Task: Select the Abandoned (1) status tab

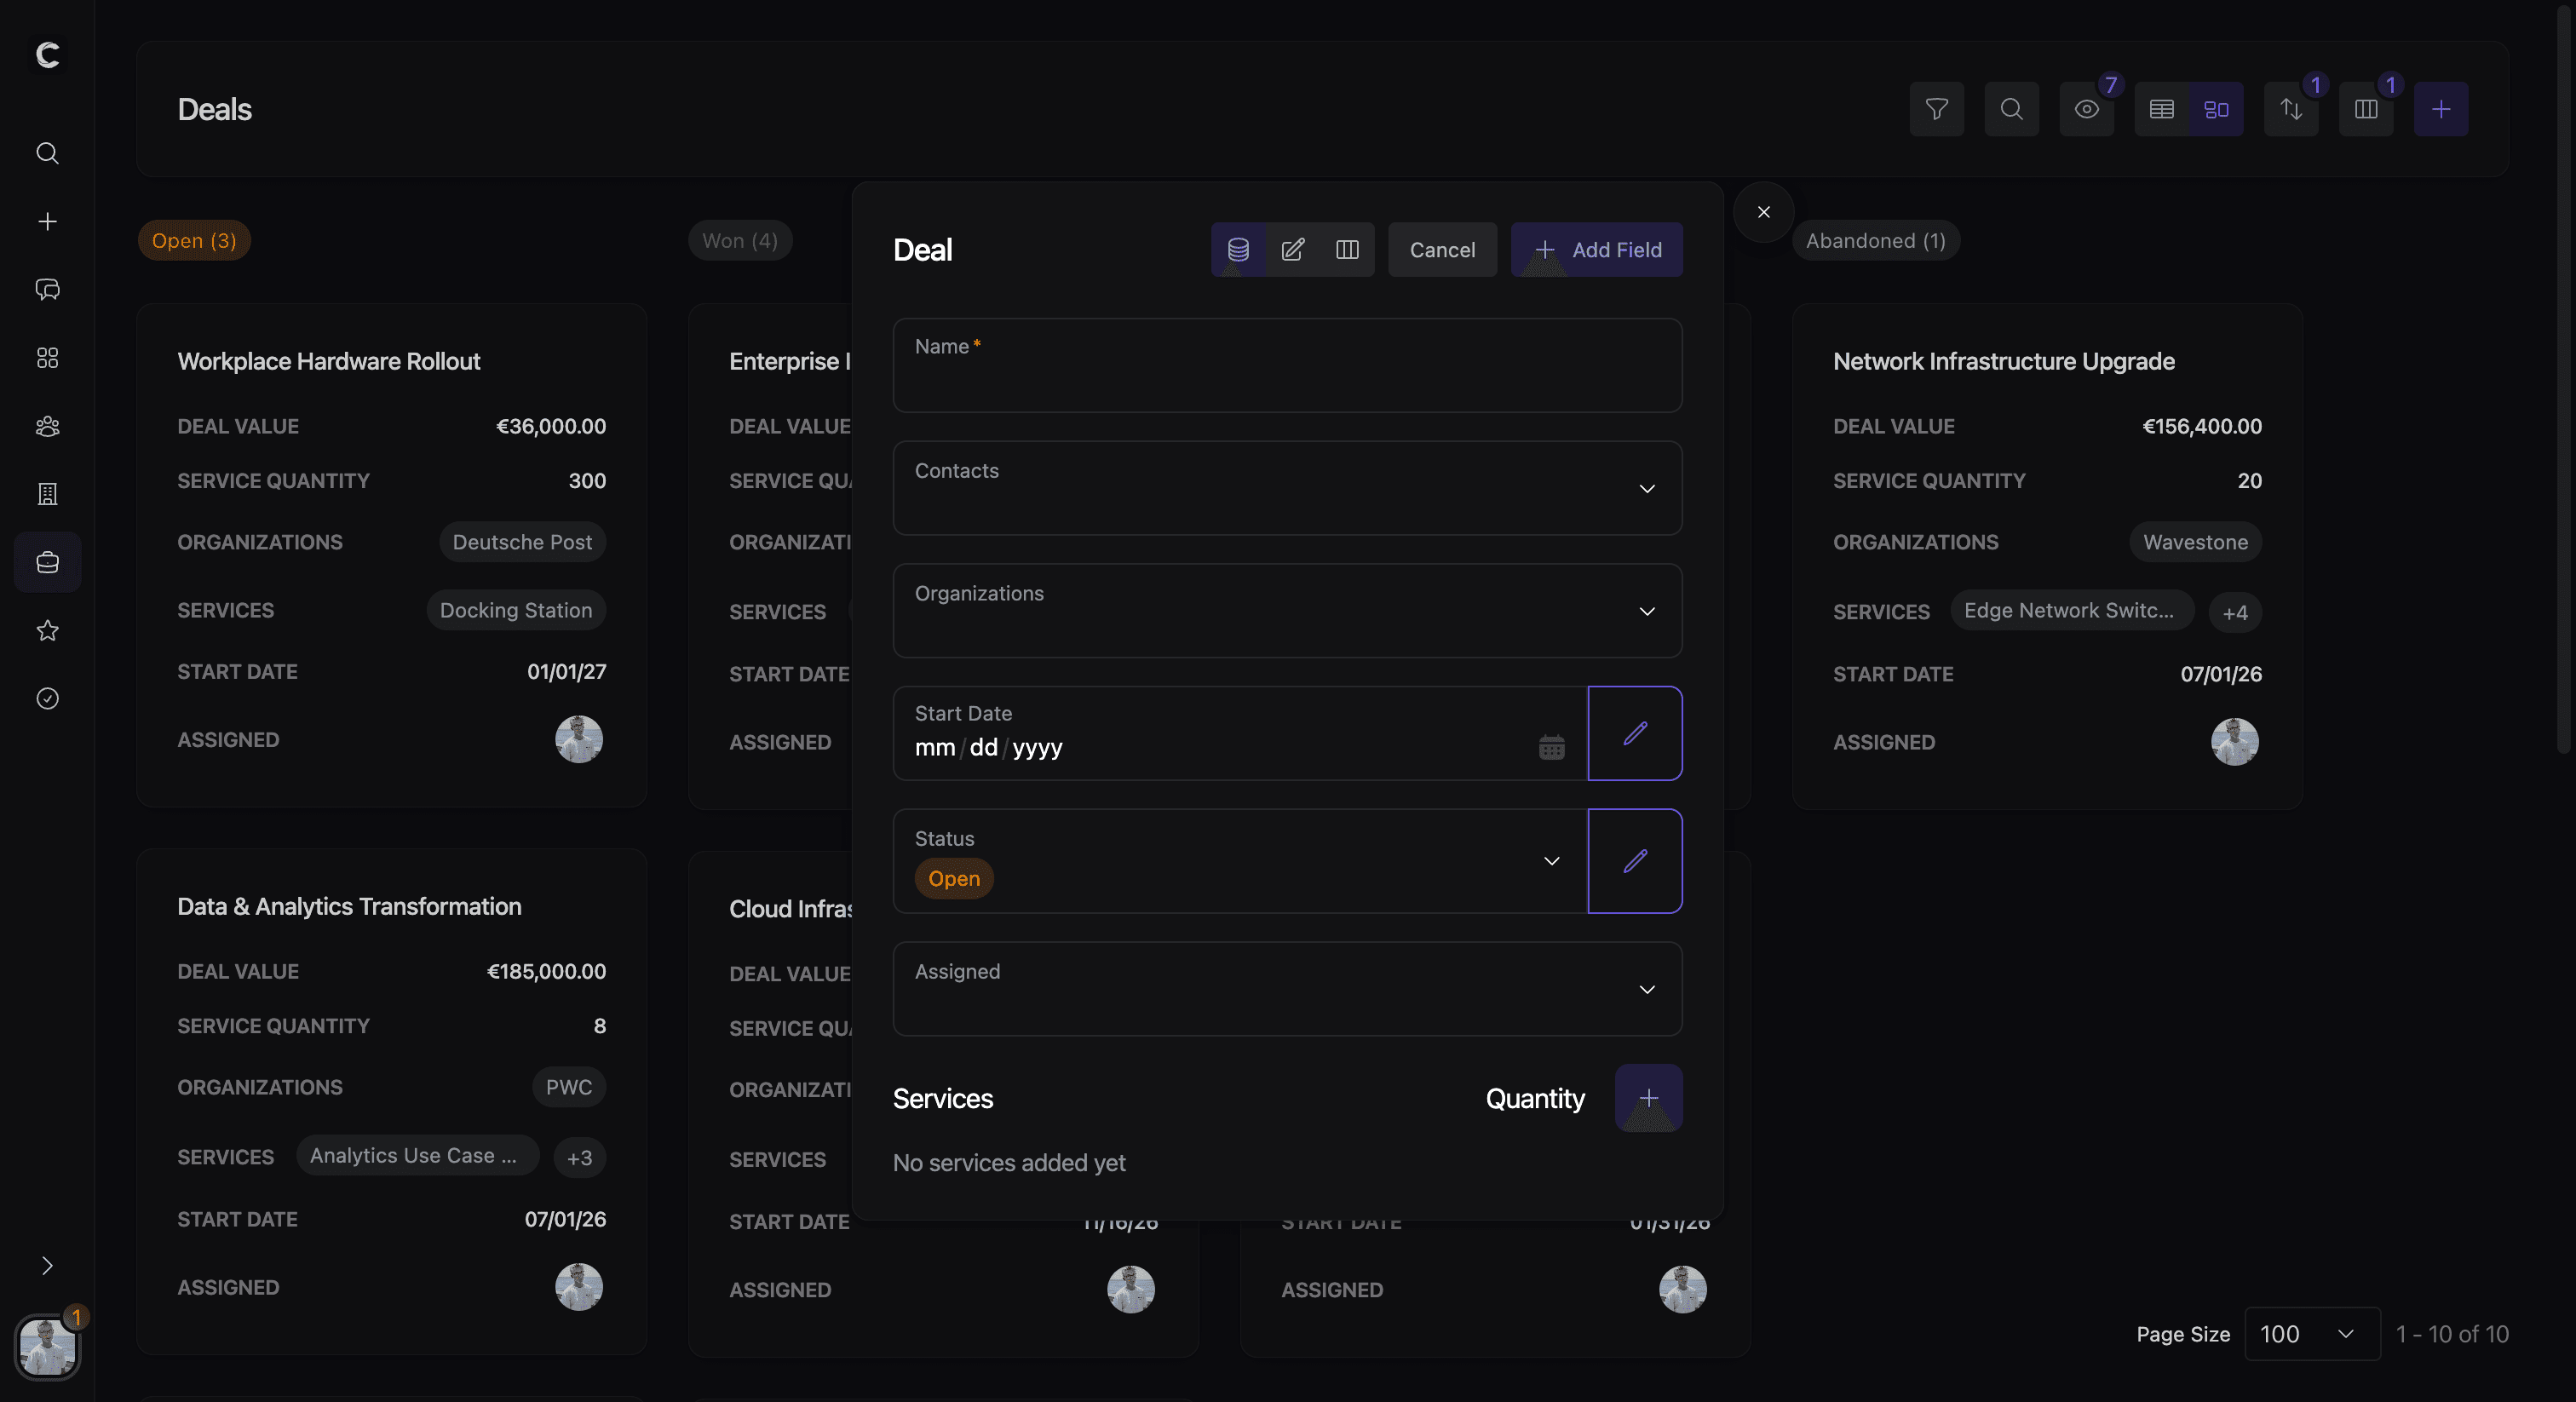Action: click(x=1875, y=241)
